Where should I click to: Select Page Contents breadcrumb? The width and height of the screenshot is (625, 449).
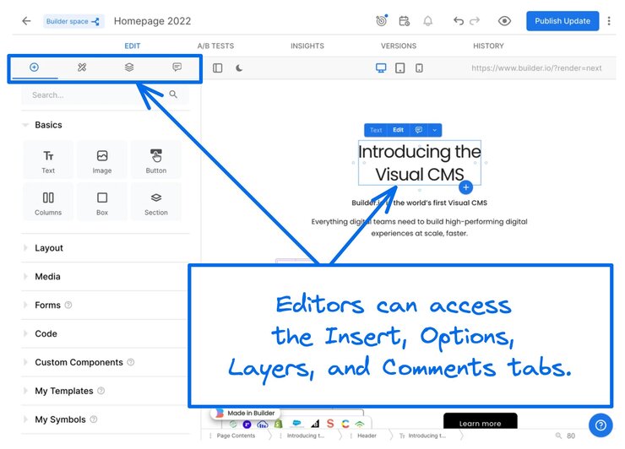[236, 435]
